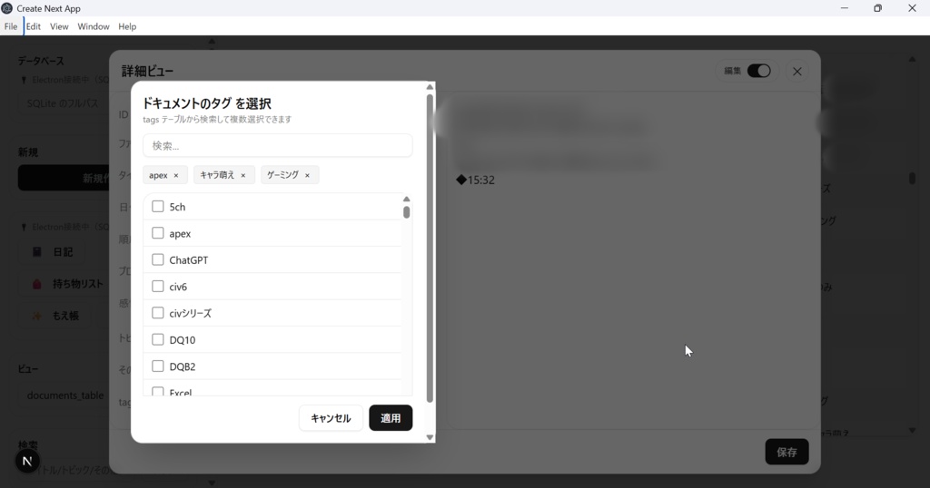Click the dialog vertical scrollbar thumb
Viewport: 930px width, 488px height.
(430, 249)
